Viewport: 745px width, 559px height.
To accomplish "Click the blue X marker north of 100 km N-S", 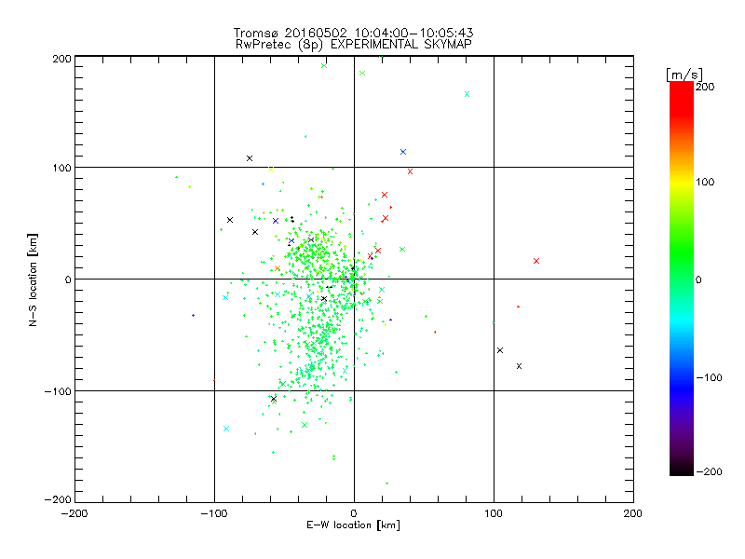I will [403, 152].
